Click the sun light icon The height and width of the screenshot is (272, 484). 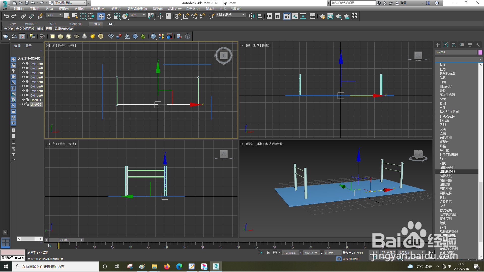tap(93, 36)
